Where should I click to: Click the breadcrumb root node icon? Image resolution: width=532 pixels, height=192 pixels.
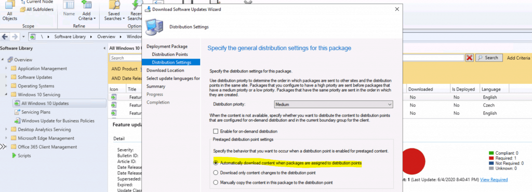pyautogui.click(x=33, y=37)
